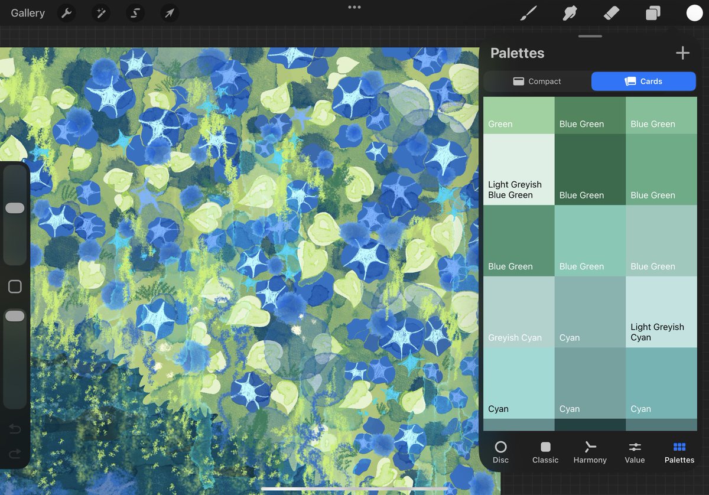Tap the square Modify button in sidebar
Viewport: 709px width, 495px height.
pos(15,287)
